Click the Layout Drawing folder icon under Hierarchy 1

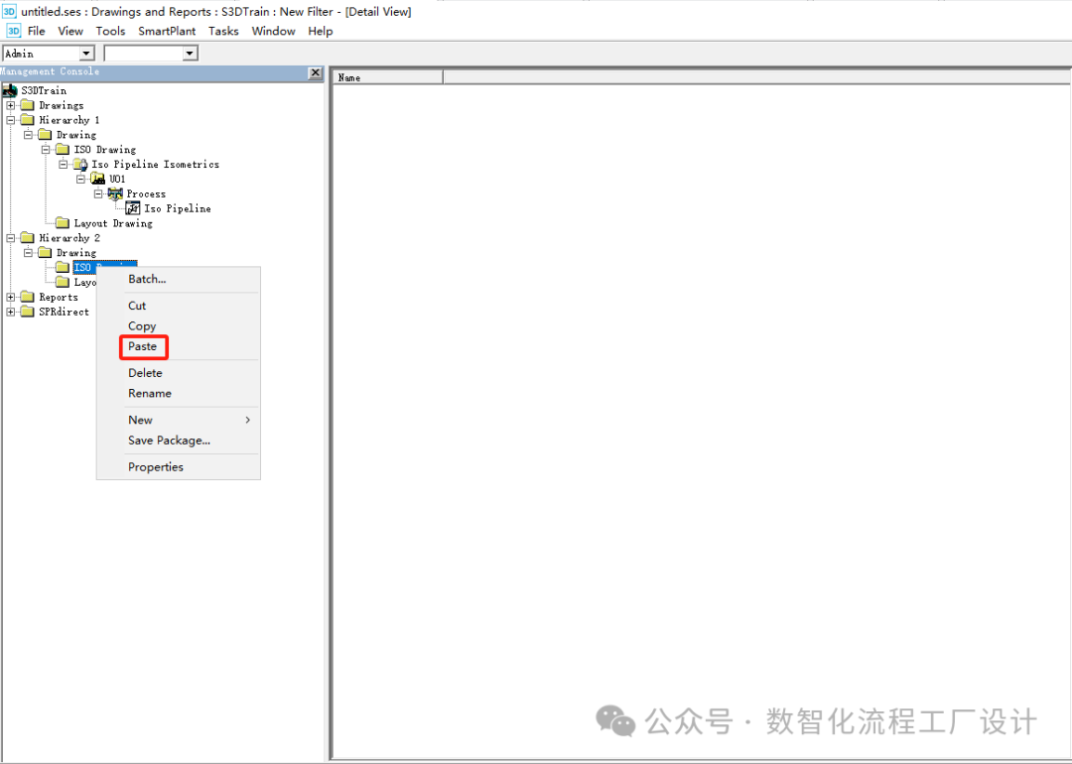pyautogui.click(x=63, y=223)
